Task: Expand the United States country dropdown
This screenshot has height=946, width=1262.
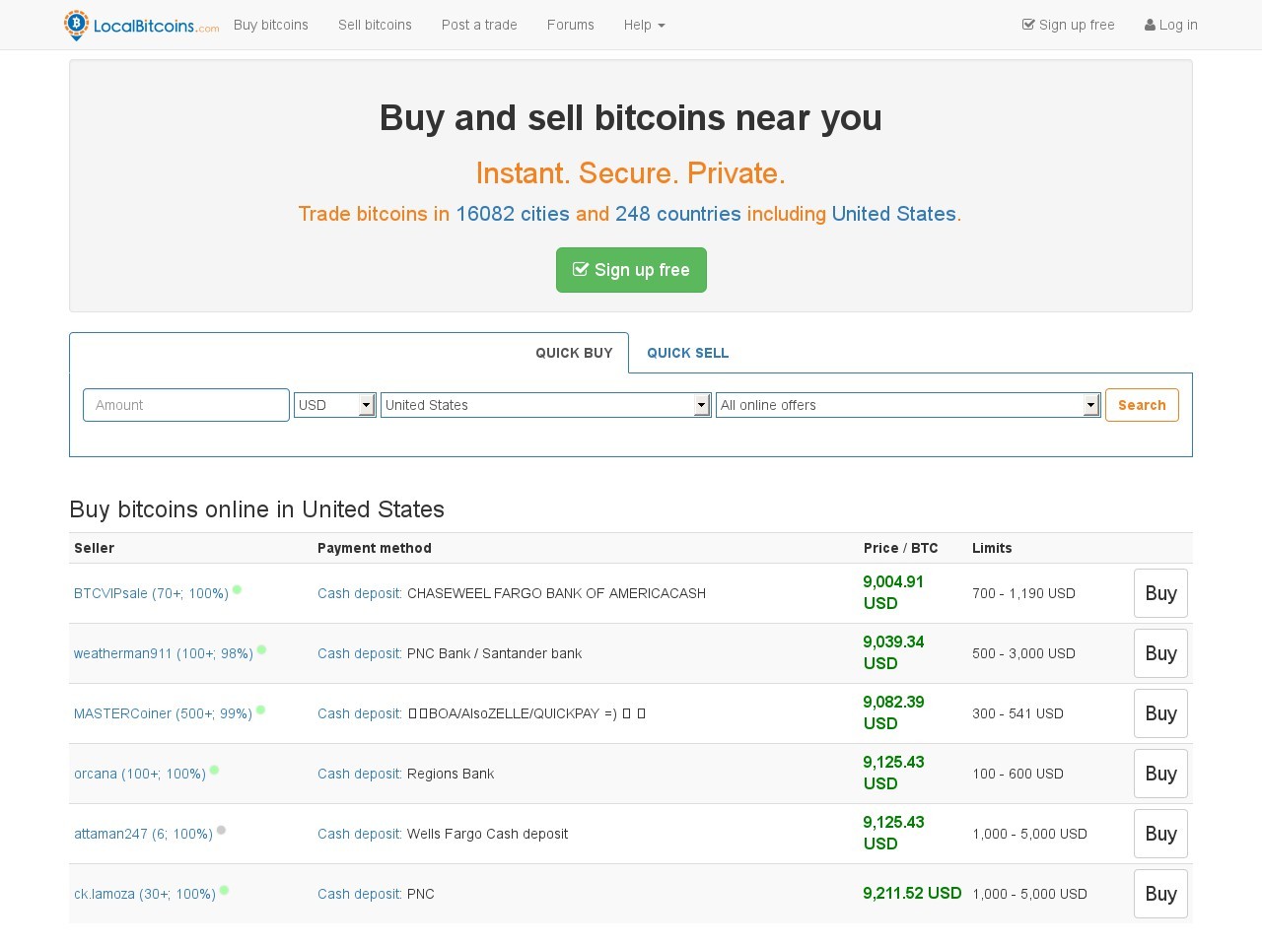Action: pos(545,405)
